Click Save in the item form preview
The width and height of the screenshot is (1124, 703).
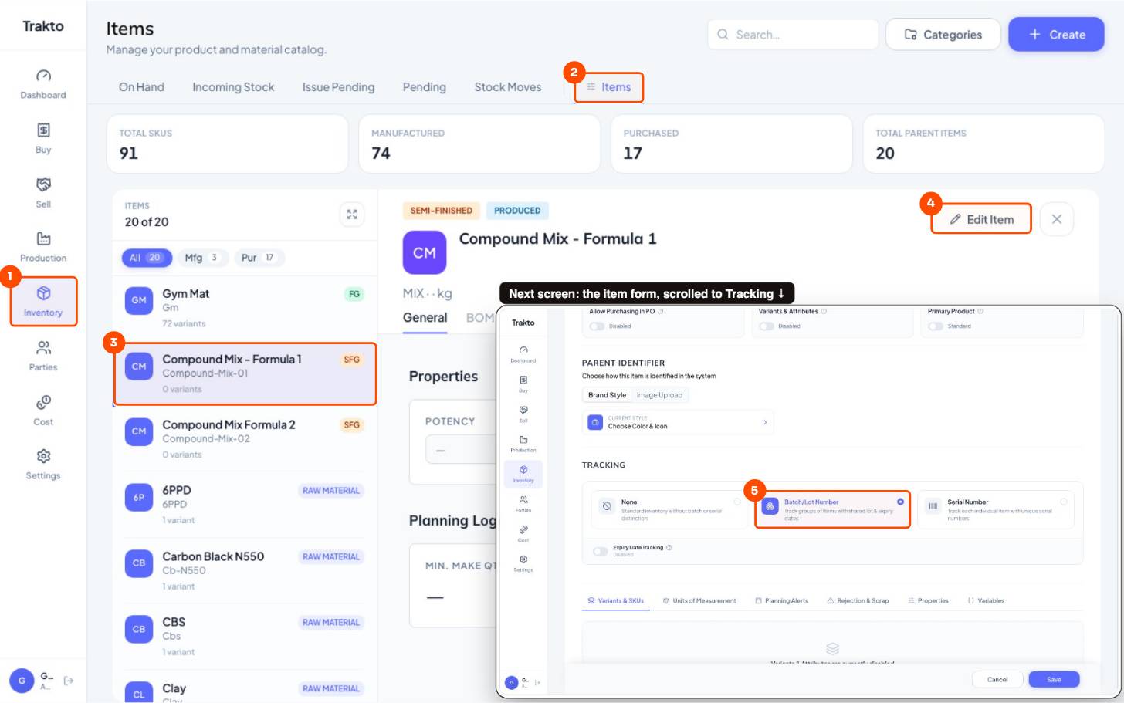point(1054,679)
